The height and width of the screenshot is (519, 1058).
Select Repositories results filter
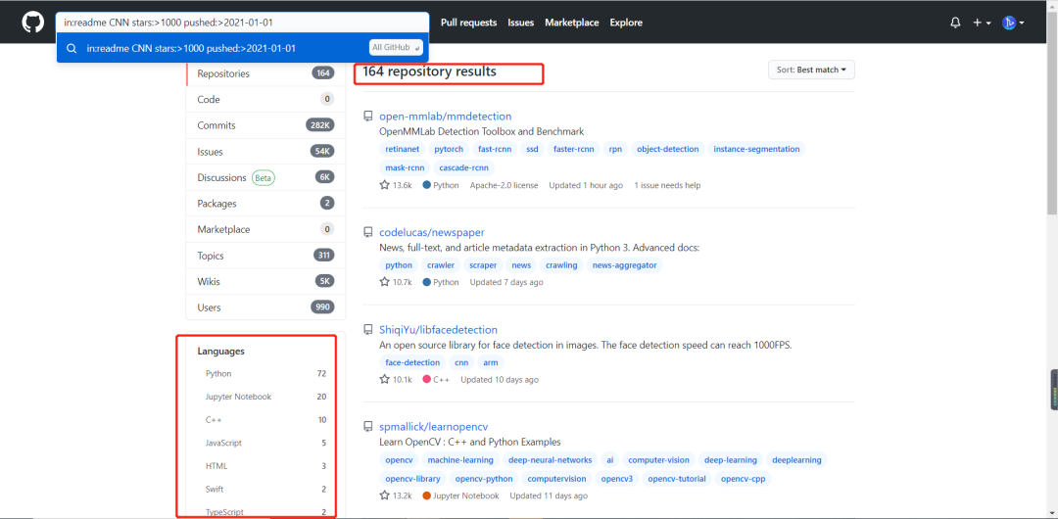[265, 73]
